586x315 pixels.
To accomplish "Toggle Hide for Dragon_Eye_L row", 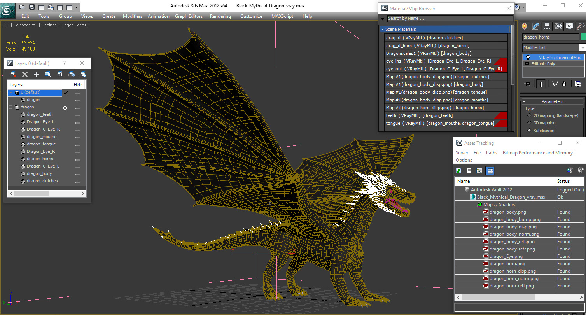I will (78, 122).
